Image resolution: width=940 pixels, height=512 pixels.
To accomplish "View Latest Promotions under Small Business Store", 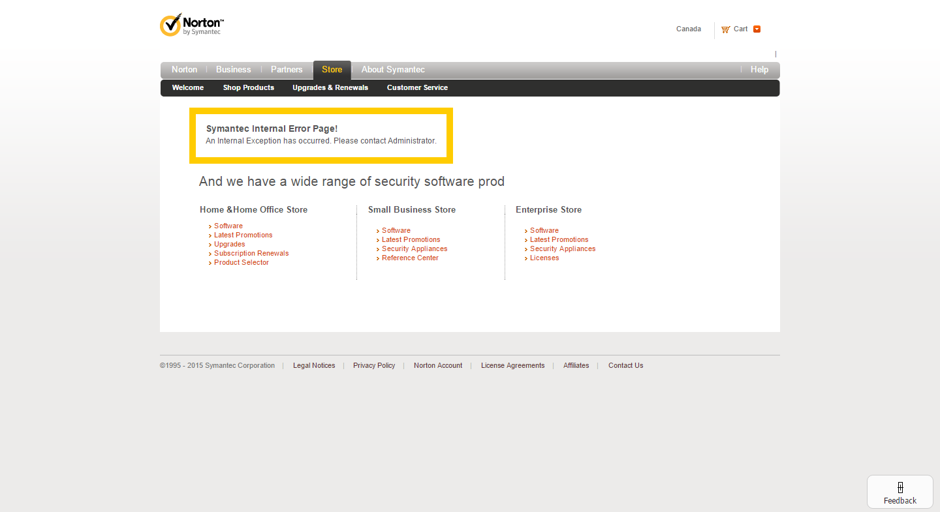I will 411,239.
